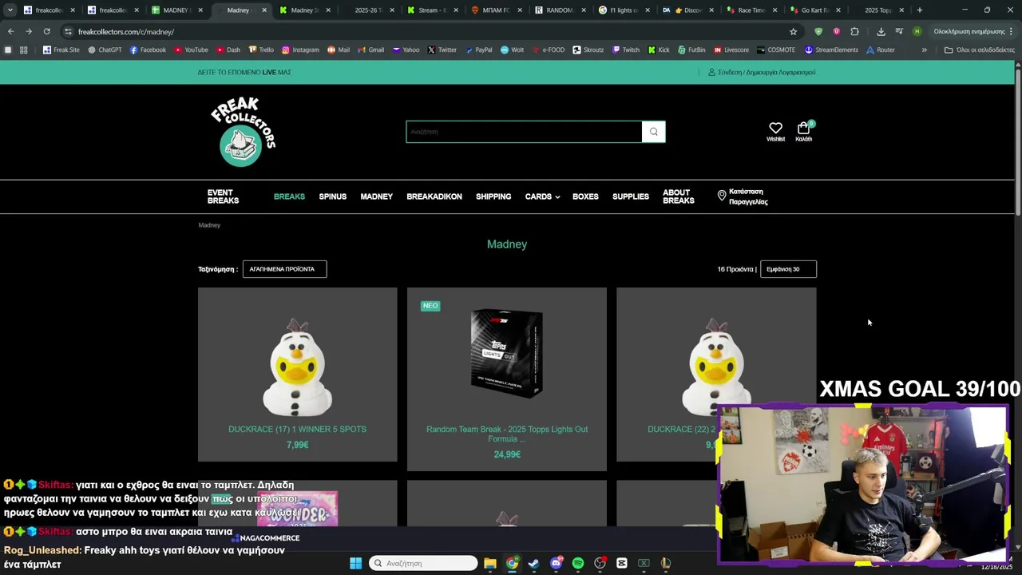
Task: Open Steam from the taskbar
Action: coord(533,563)
